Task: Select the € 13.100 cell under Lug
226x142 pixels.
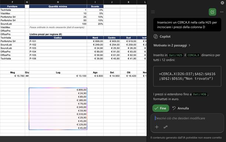Action: pyautogui.click(x=58, y=76)
